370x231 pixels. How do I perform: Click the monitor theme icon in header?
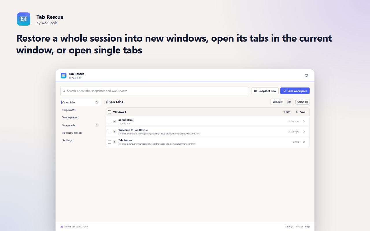point(306,76)
